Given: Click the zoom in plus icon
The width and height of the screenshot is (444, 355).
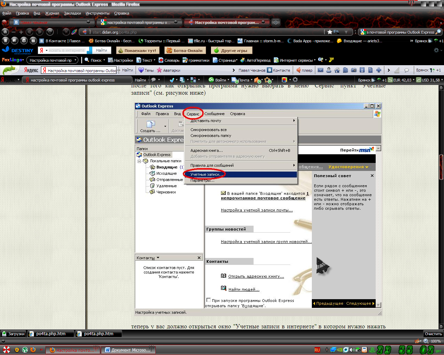Looking at the screenshot, I should tap(21, 32).
